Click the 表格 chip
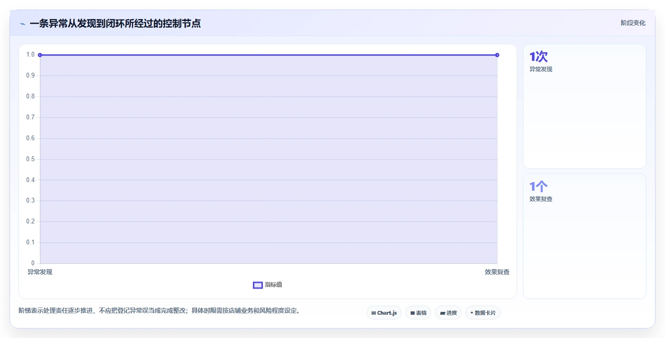This screenshot has height=338, width=665. tap(418, 313)
